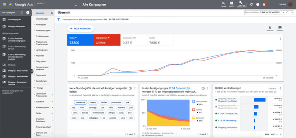296x138 pixels.
Task: Click Filter hinzufügen
Action: (x=119, y=20)
